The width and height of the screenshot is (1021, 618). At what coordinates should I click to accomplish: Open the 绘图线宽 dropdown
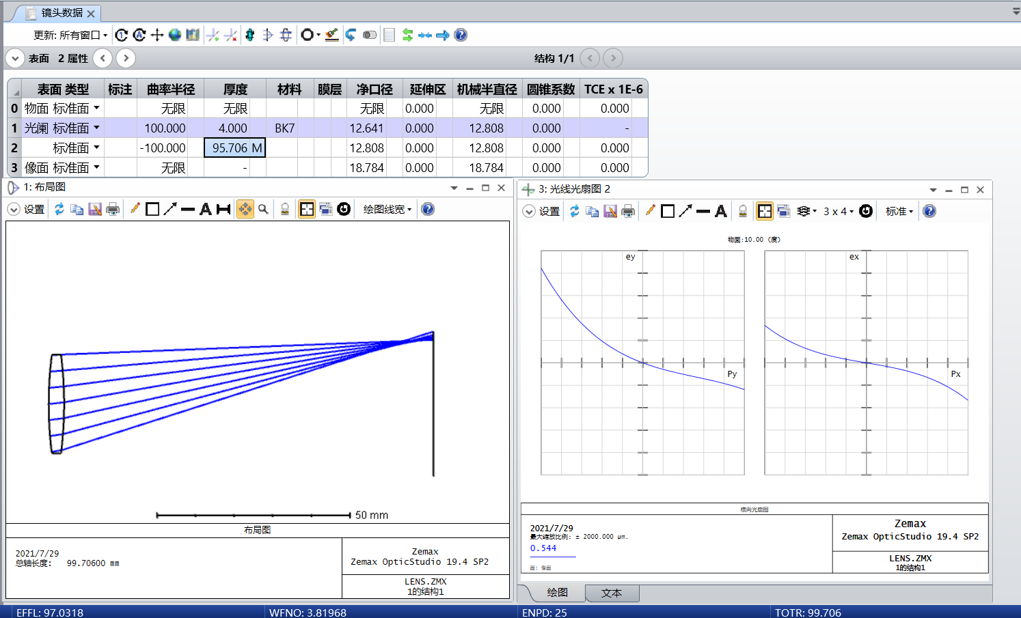point(387,210)
